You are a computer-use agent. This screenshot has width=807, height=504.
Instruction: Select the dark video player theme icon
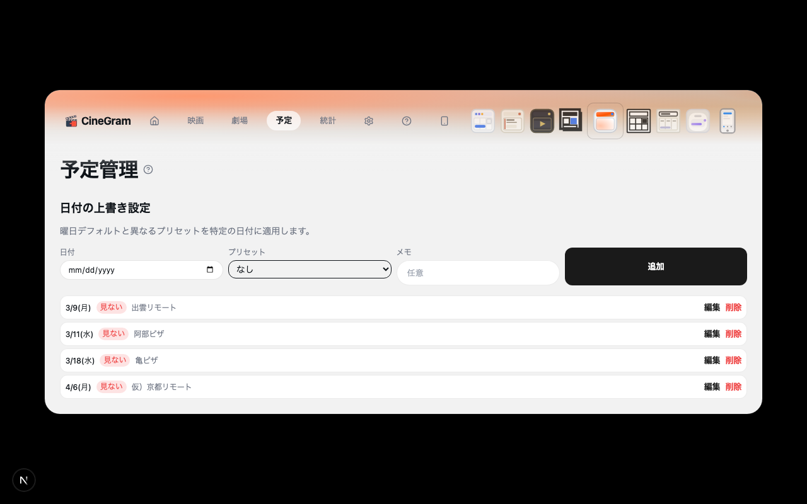pyautogui.click(x=542, y=120)
